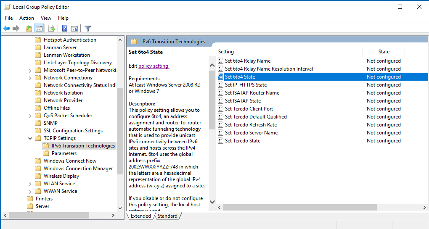
Task: Select Link-Layer Topology Discovery folder
Action: click(78, 63)
